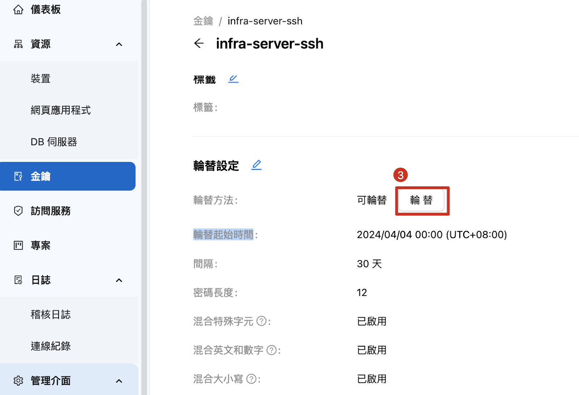Collapse the 管理介面 sidebar section
This screenshot has height=395, width=579.
(x=119, y=381)
